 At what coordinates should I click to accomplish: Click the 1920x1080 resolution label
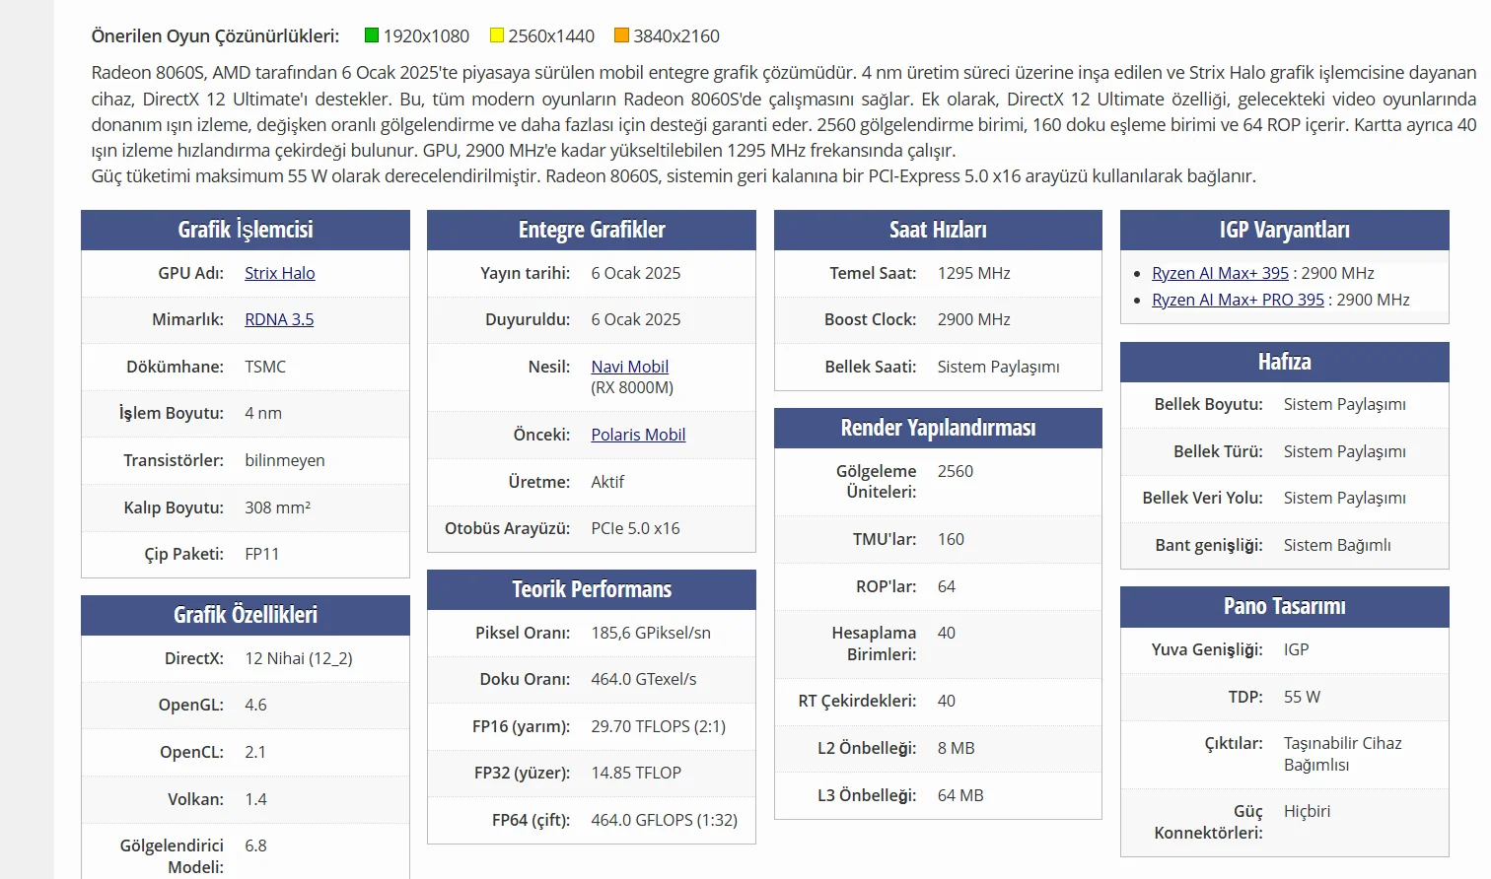tap(426, 36)
